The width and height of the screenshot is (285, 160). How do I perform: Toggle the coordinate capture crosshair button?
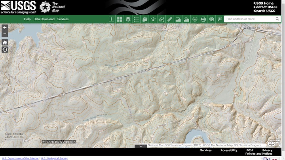(x=44, y=142)
